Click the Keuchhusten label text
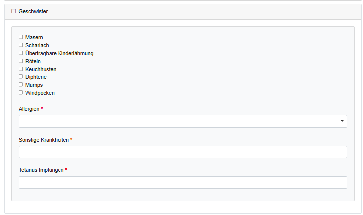This screenshot has width=363, height=215. pyautogui.click(x=41, y=69)
